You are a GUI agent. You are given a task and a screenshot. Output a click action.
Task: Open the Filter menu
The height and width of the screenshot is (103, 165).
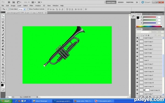[31, 6]
